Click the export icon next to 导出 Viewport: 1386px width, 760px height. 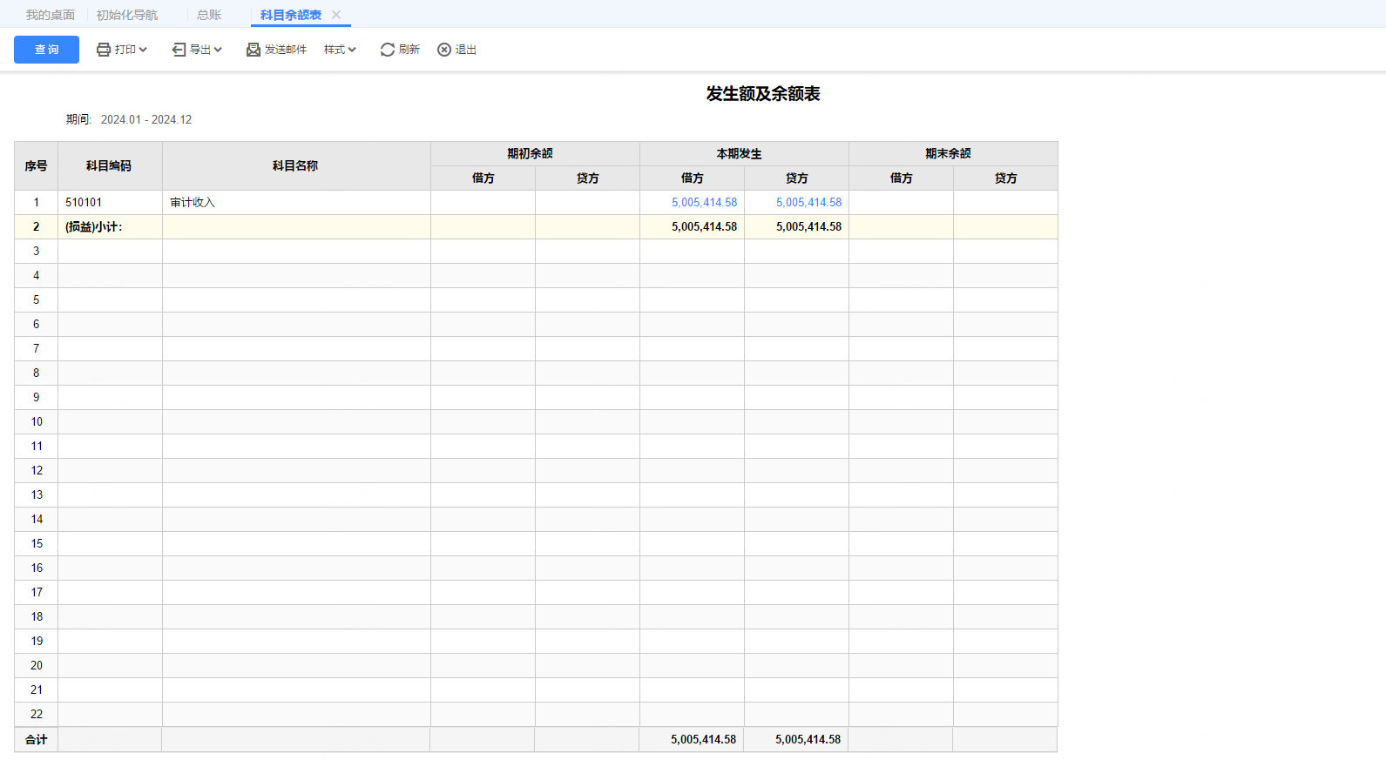tap(179, 50)
